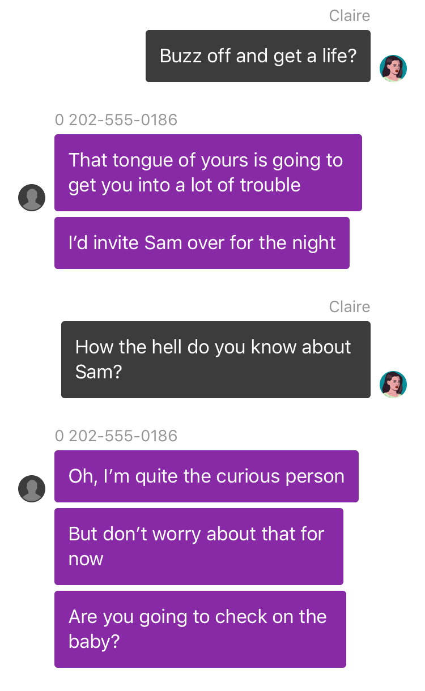Image resolution: width=425 pixels, height=691 pixels.
Task: Open unknown sender avatar beside "curious person" message
Action: 32,489
